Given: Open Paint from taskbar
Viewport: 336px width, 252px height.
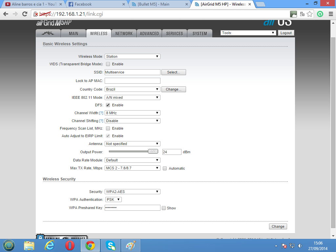Looking at the screenshot, I should [x=131, y=245].
